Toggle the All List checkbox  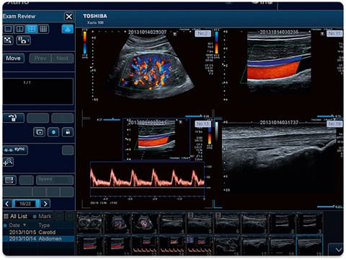(6, 216)
